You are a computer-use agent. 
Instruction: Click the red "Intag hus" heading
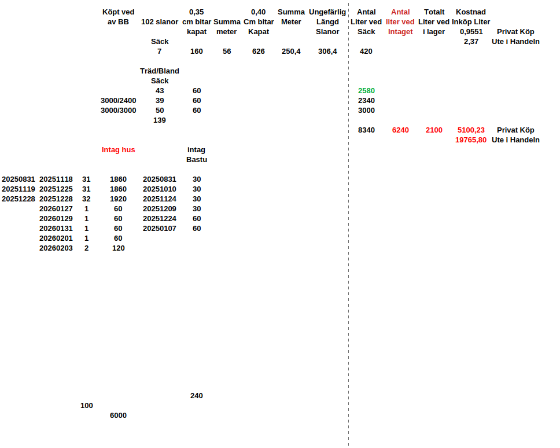click(x=118, y=150)
